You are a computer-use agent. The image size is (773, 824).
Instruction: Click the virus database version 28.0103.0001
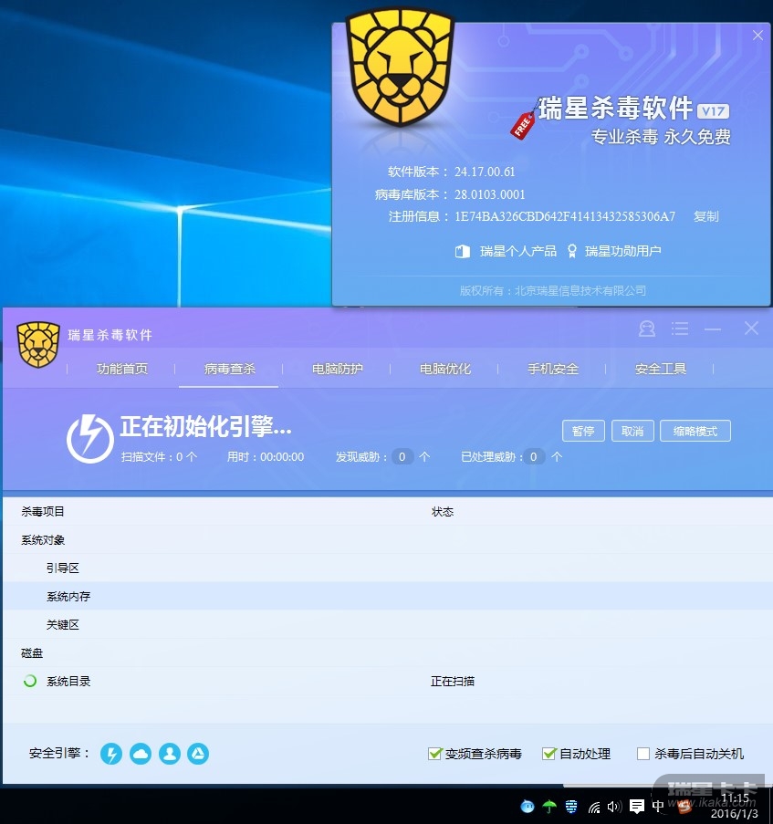[x=490, y=194]
